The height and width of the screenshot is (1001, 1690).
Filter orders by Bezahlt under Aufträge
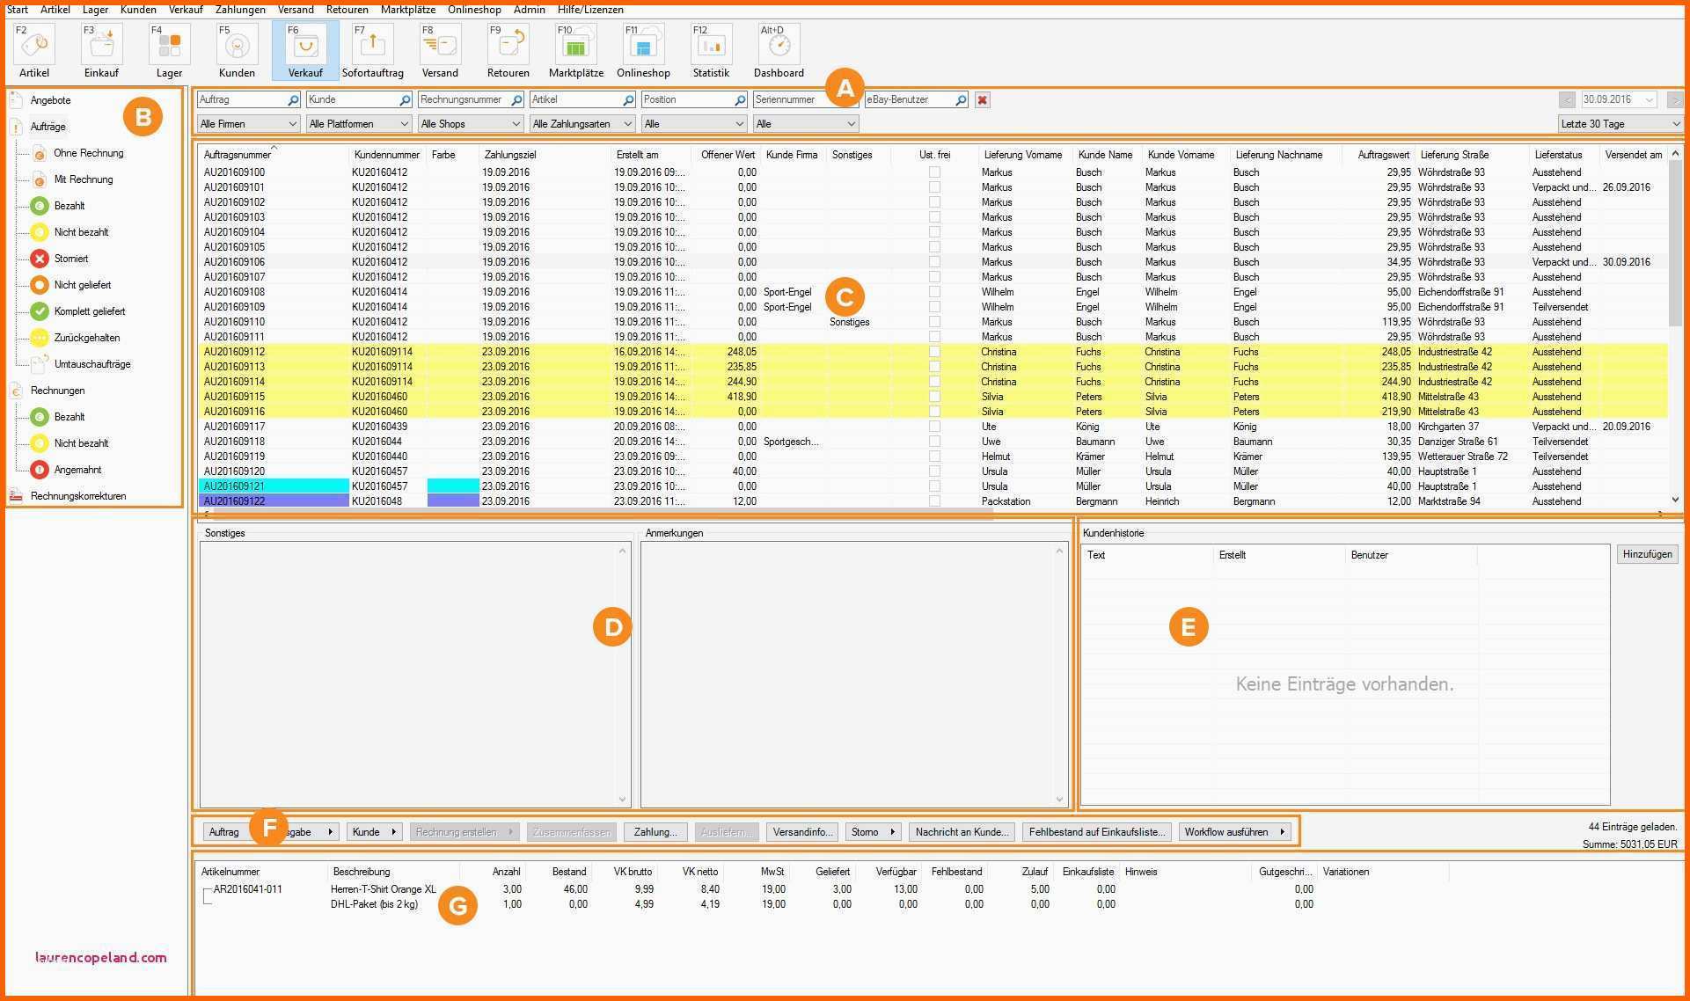tap(58, 206)
